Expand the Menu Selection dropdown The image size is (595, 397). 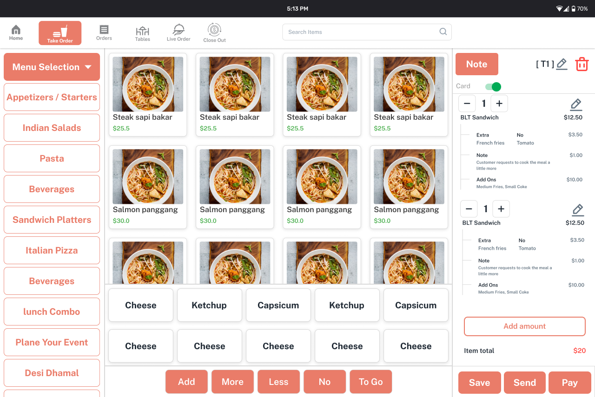52,67
